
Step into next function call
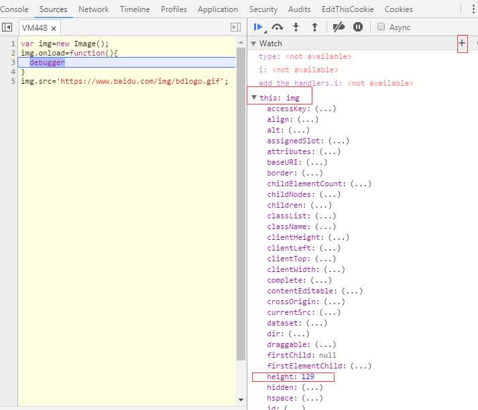pyautogui.click(x=296, y=27)
